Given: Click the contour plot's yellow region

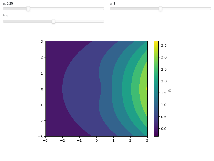Looking at the screenshot, I should (147, 89).
